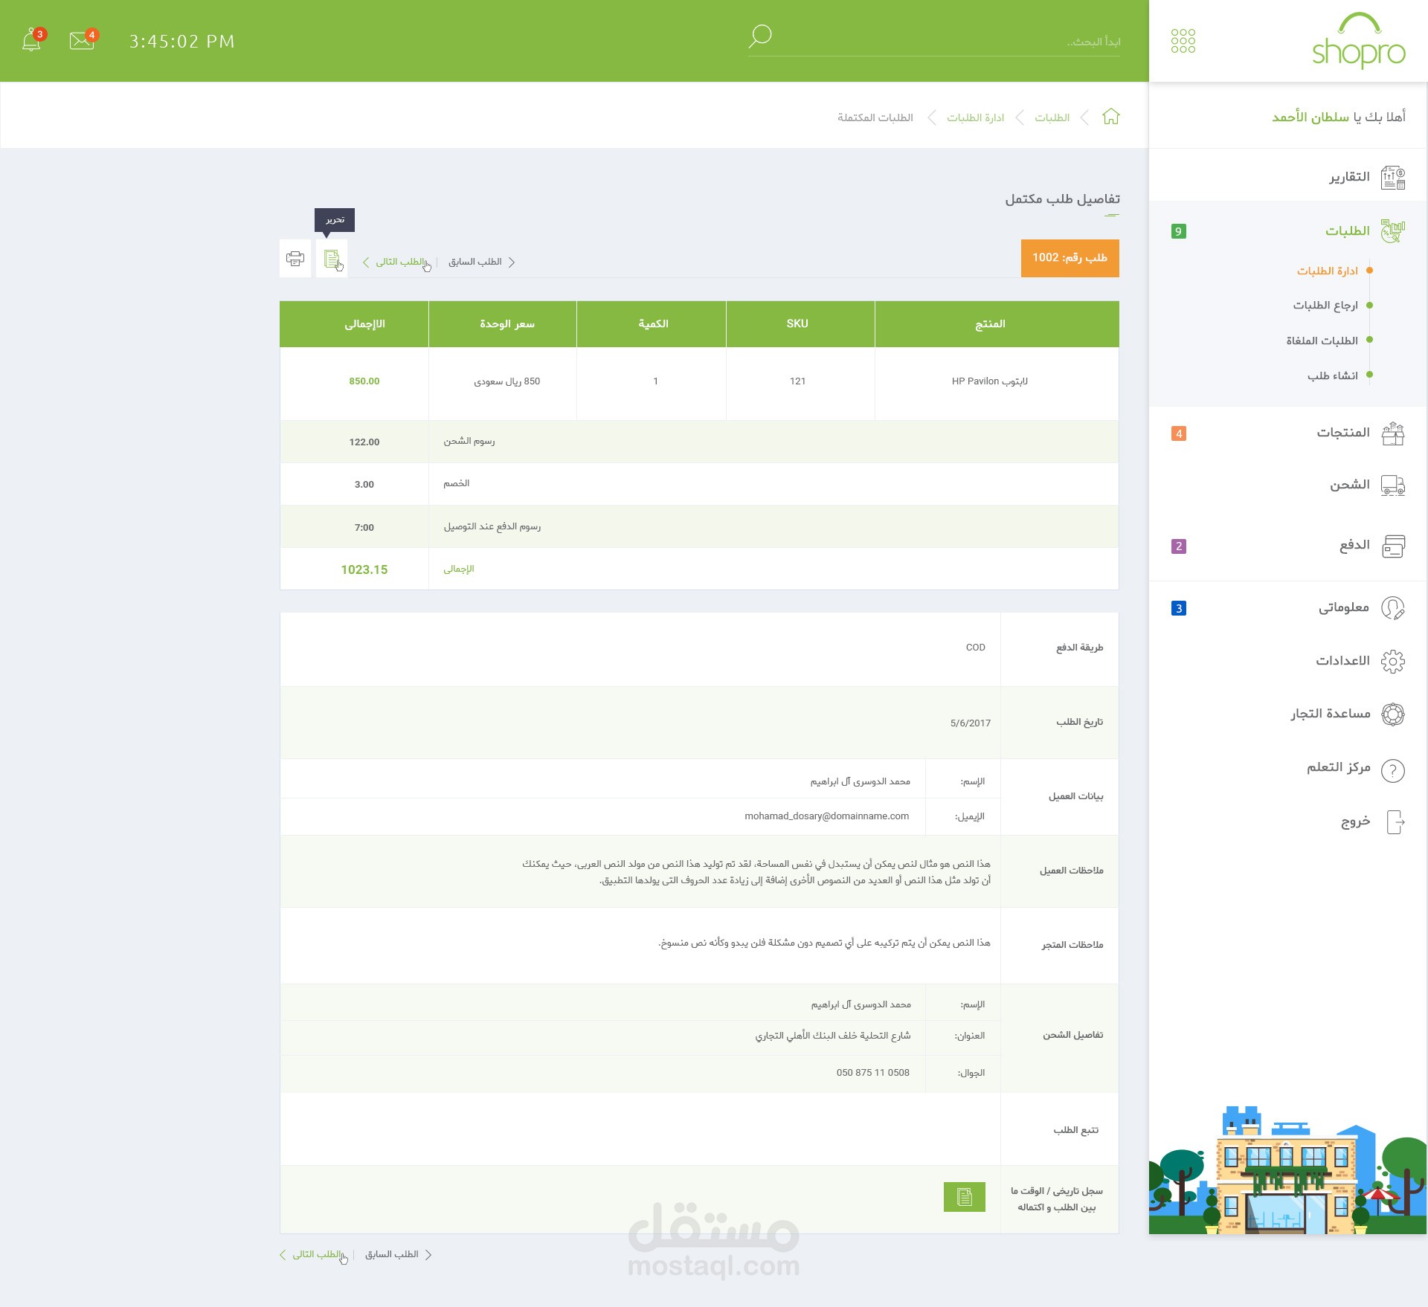
Task: Click the home breadcrumb icon
Action: (x=1110, y=117)
